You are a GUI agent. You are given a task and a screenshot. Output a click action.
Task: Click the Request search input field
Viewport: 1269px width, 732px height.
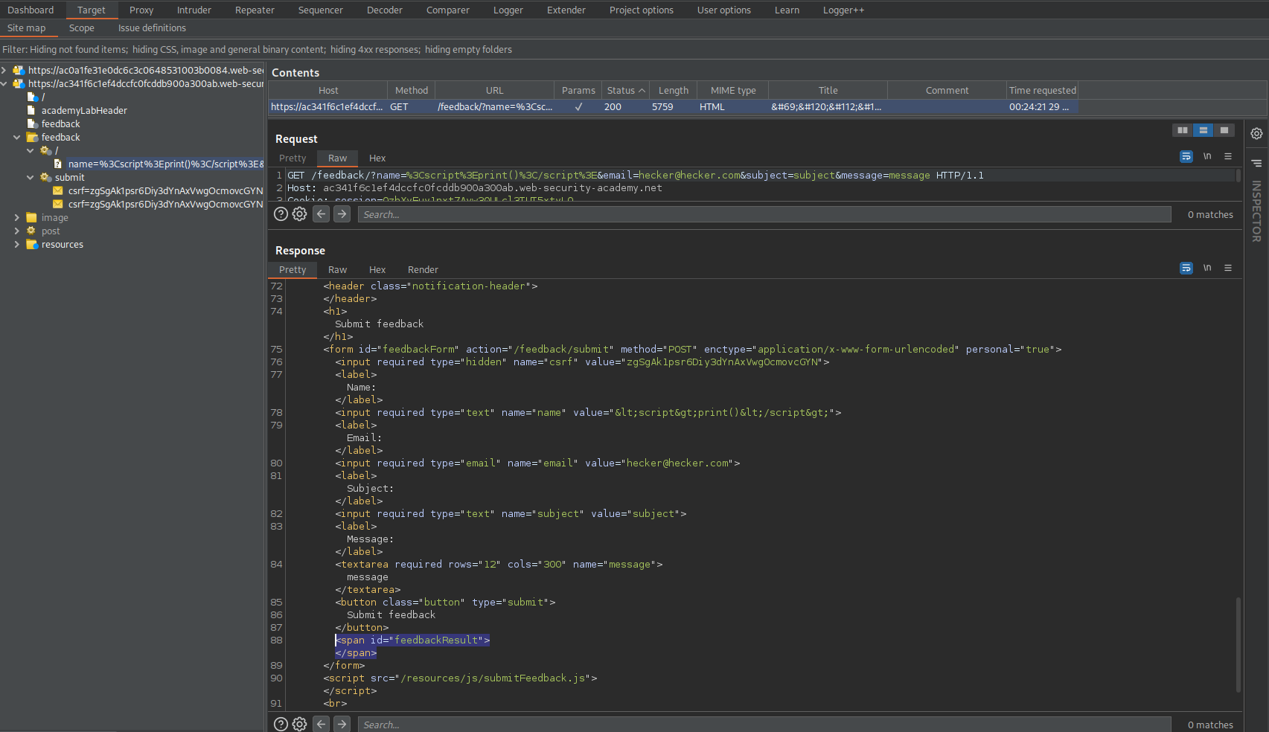pyautogui.click(x=764, y=214)
